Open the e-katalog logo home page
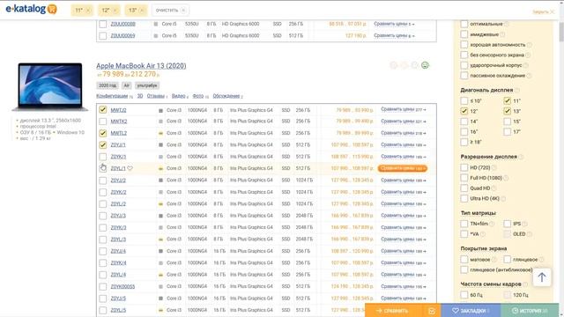Image resolution: width=564 pixels, height=317 pixels. coord(32,10)
